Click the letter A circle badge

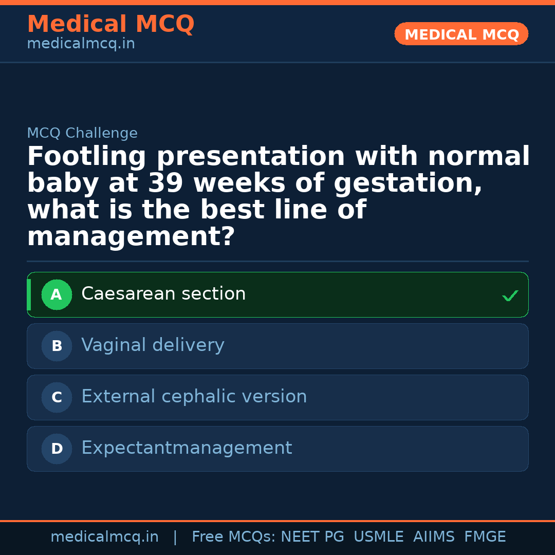coord(57,295)
